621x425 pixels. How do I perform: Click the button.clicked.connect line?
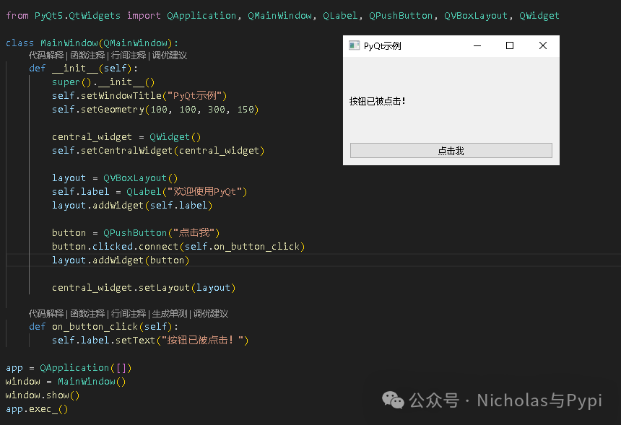point(178,247)
